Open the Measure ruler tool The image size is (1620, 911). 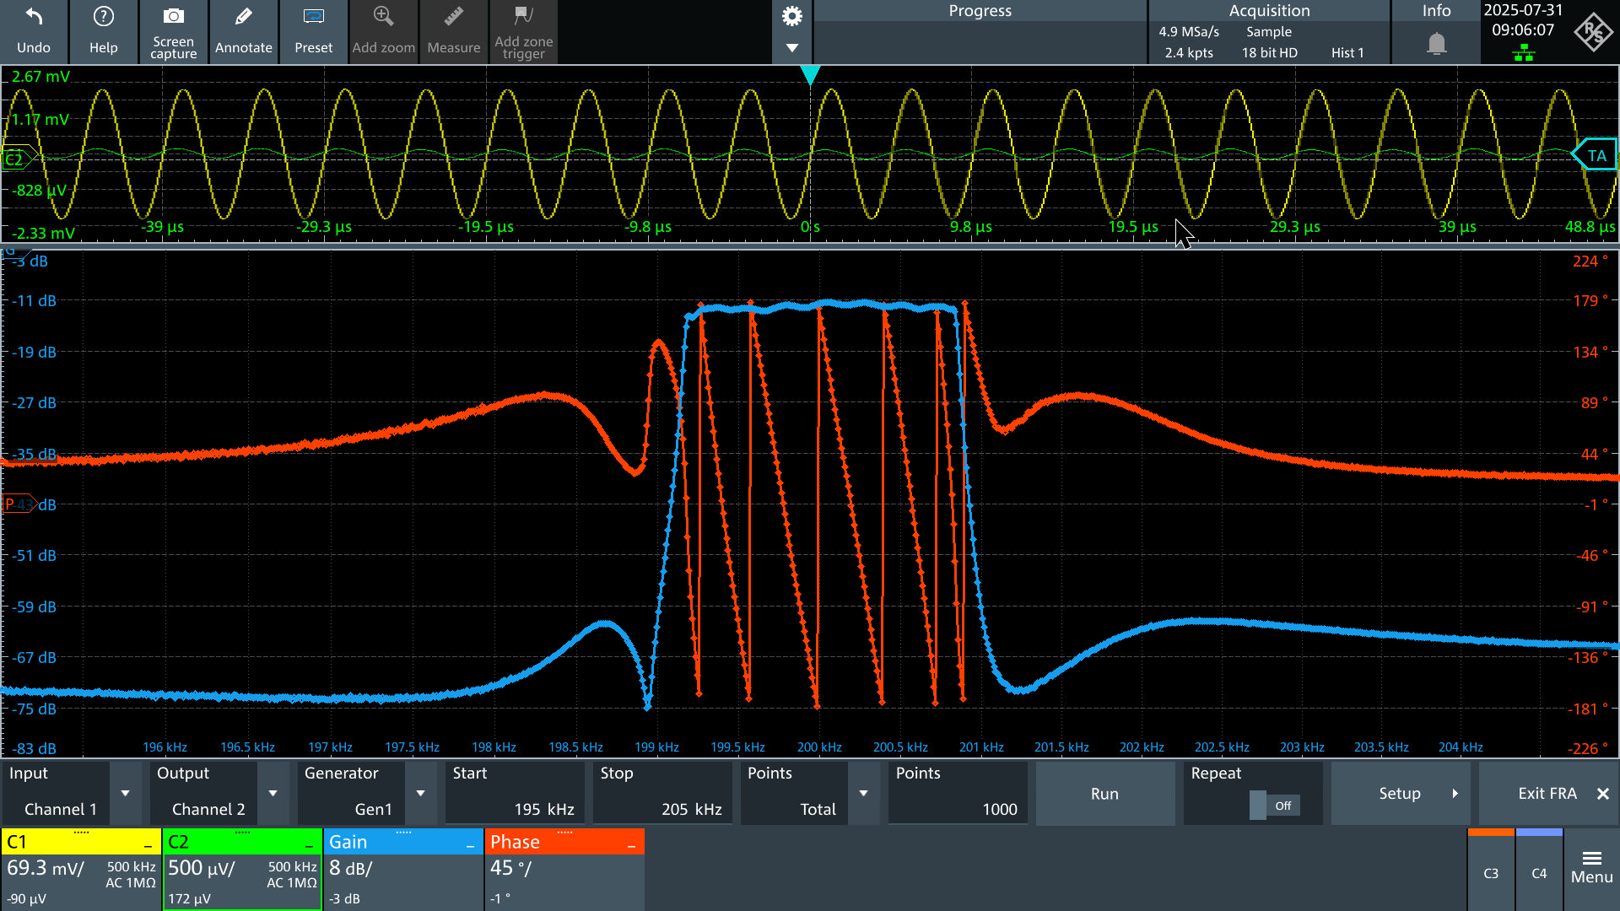point(454,17)
